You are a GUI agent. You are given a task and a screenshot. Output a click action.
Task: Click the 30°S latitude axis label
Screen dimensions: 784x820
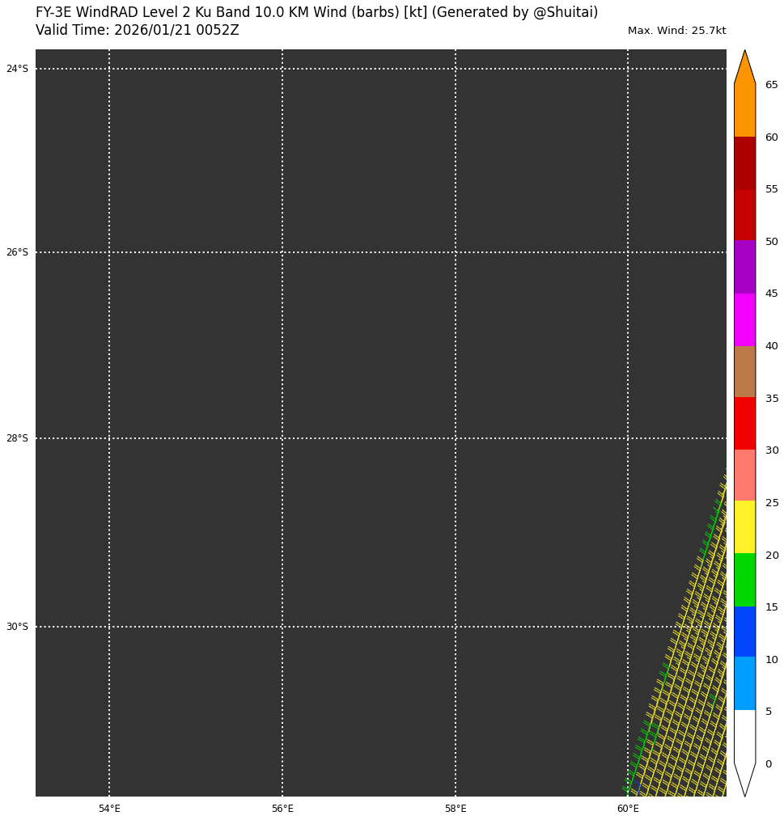point(17,627)
